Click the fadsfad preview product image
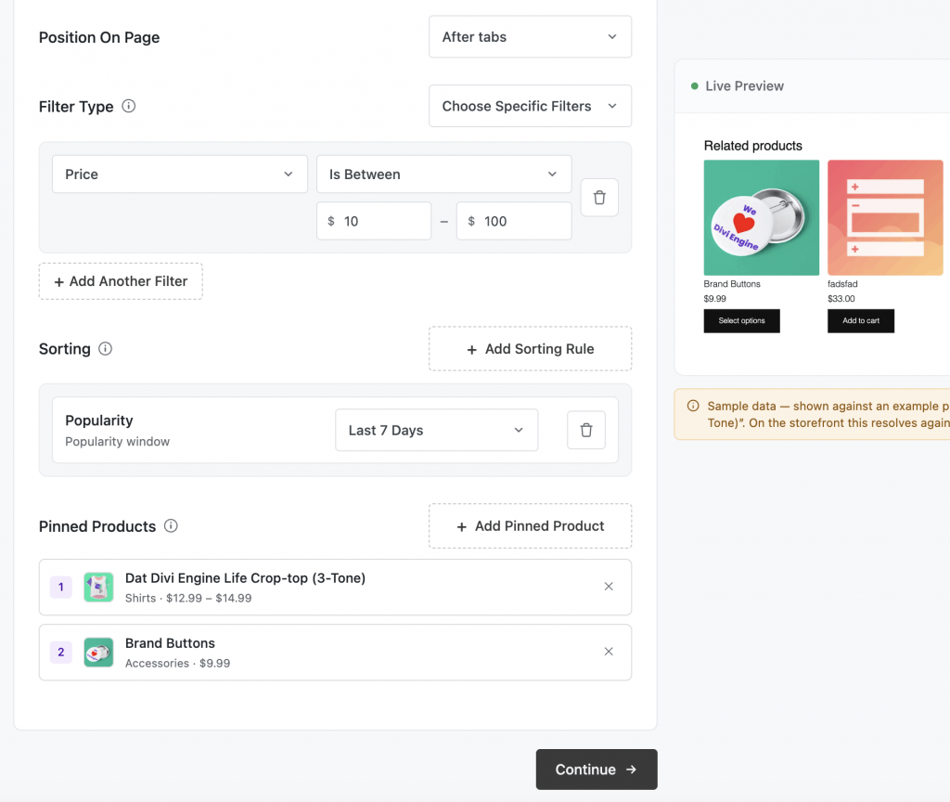The height and width of the screenshot is (802, 950). coord(885,217)
